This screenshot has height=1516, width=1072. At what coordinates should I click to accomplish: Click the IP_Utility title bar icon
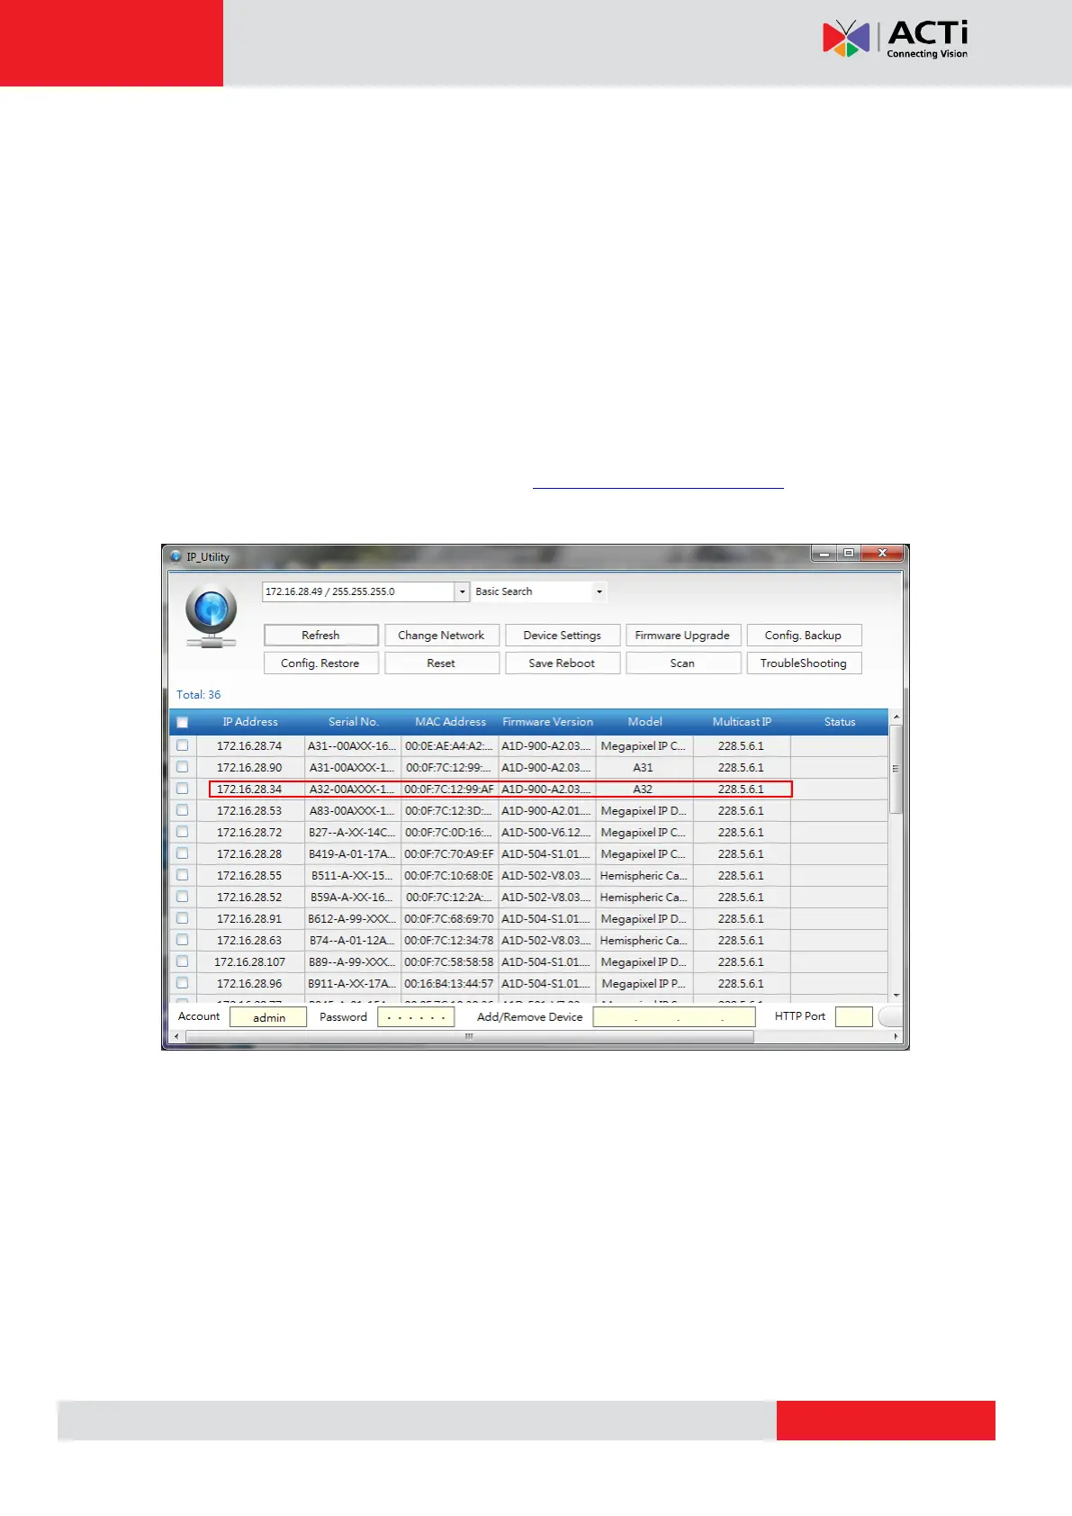(176, 556)
